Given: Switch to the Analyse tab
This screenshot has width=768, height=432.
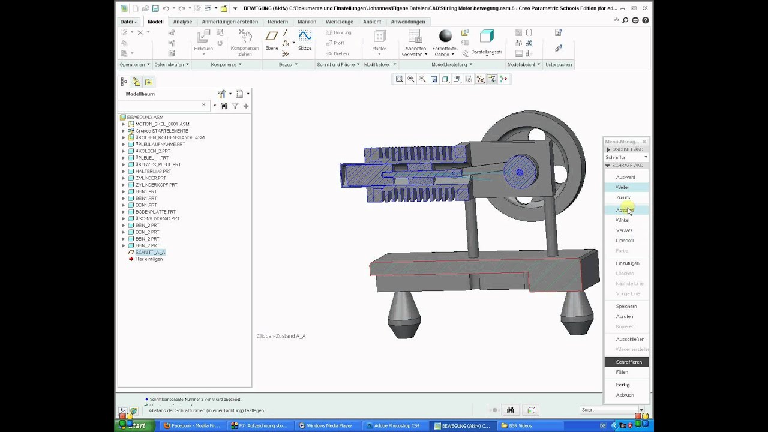Looking at the screenshot, I should (x=182, y=22).
